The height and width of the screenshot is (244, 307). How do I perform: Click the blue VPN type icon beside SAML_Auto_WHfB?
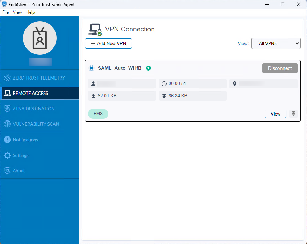click(92, 68)
